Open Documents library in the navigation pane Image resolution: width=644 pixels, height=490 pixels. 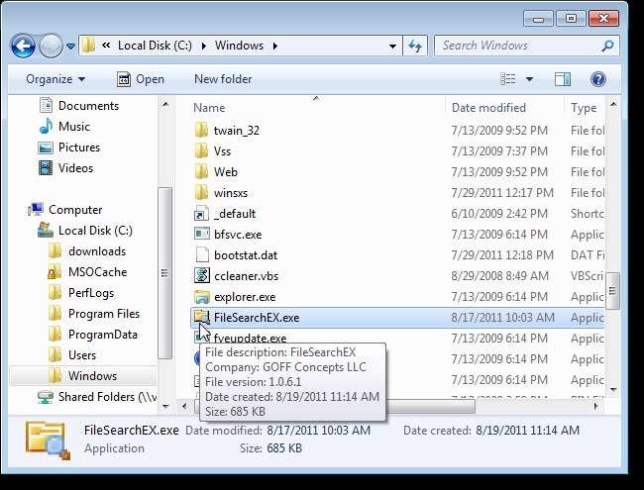tap(79, 106)
